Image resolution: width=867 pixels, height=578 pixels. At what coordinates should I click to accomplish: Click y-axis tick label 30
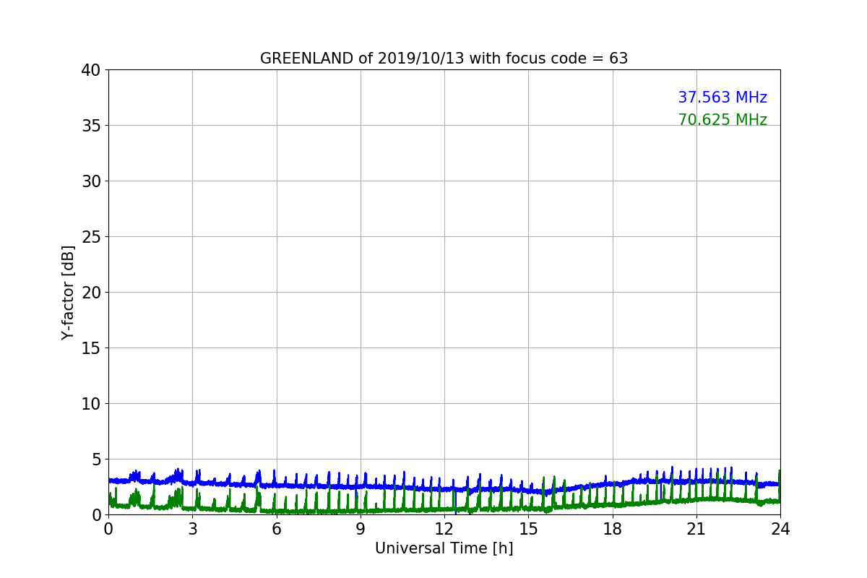point(91,181)
